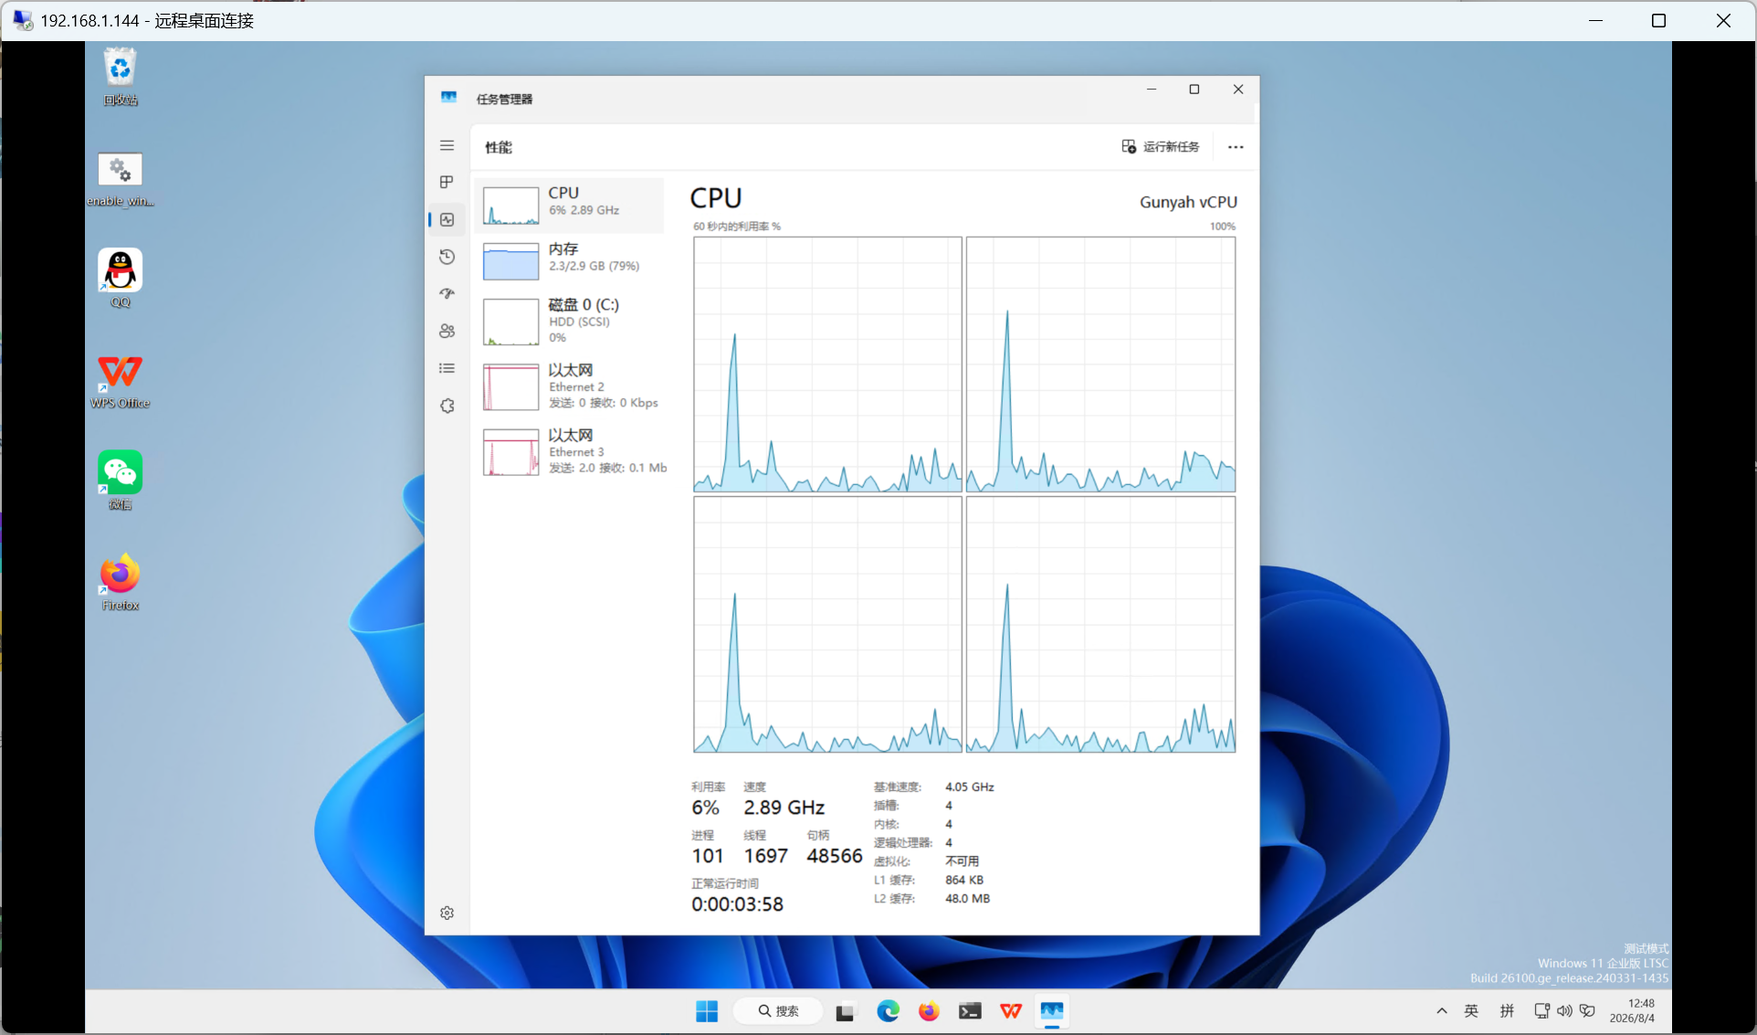This screenshot has height=1035, width=1757.
Task: Open the Services page icon
Action: pos(447,406)
